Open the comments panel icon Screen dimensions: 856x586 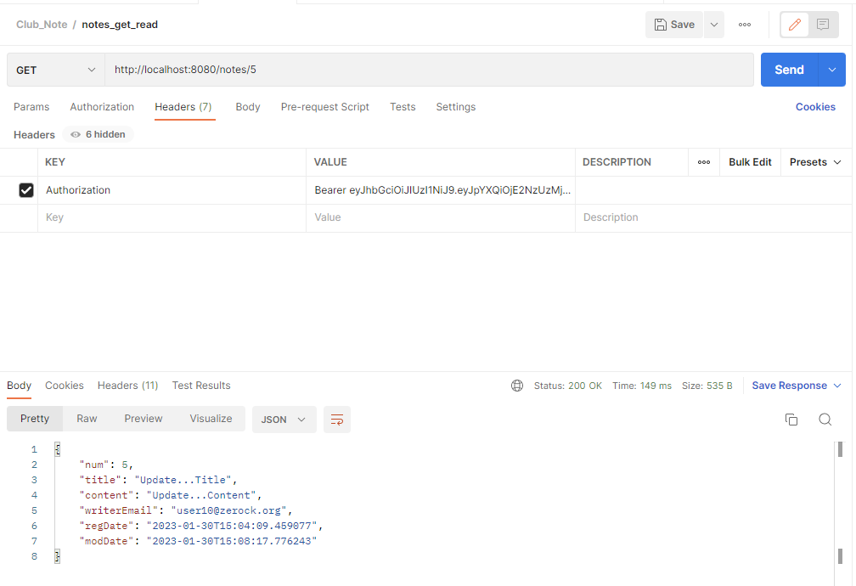click(x=823, y=25)
